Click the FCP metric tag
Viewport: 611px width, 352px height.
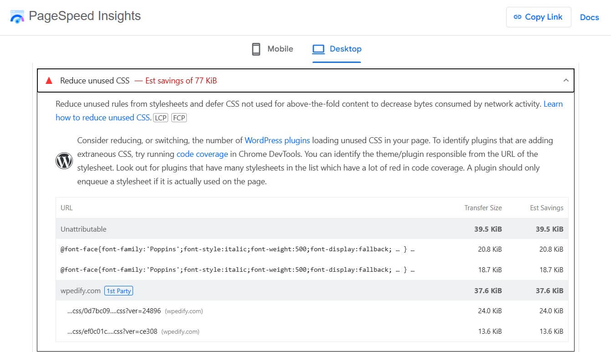(x=179, y=118)
